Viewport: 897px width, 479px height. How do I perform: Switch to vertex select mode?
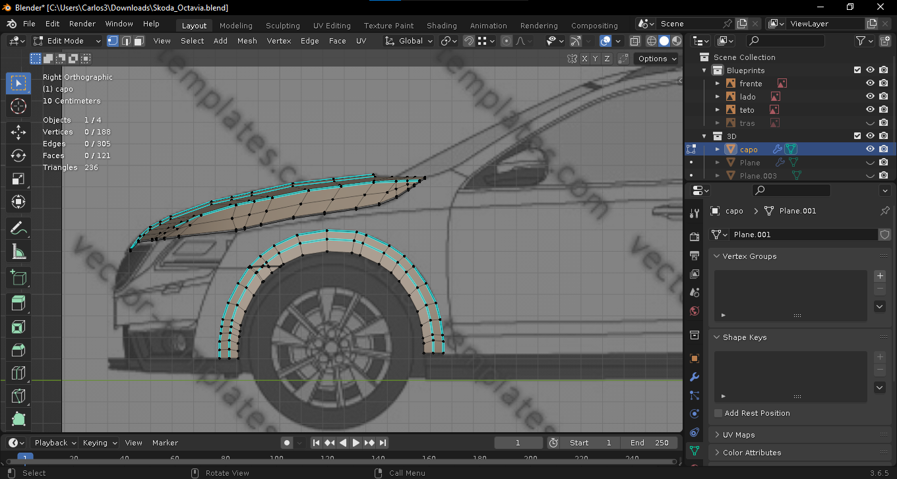pos(113,41)
